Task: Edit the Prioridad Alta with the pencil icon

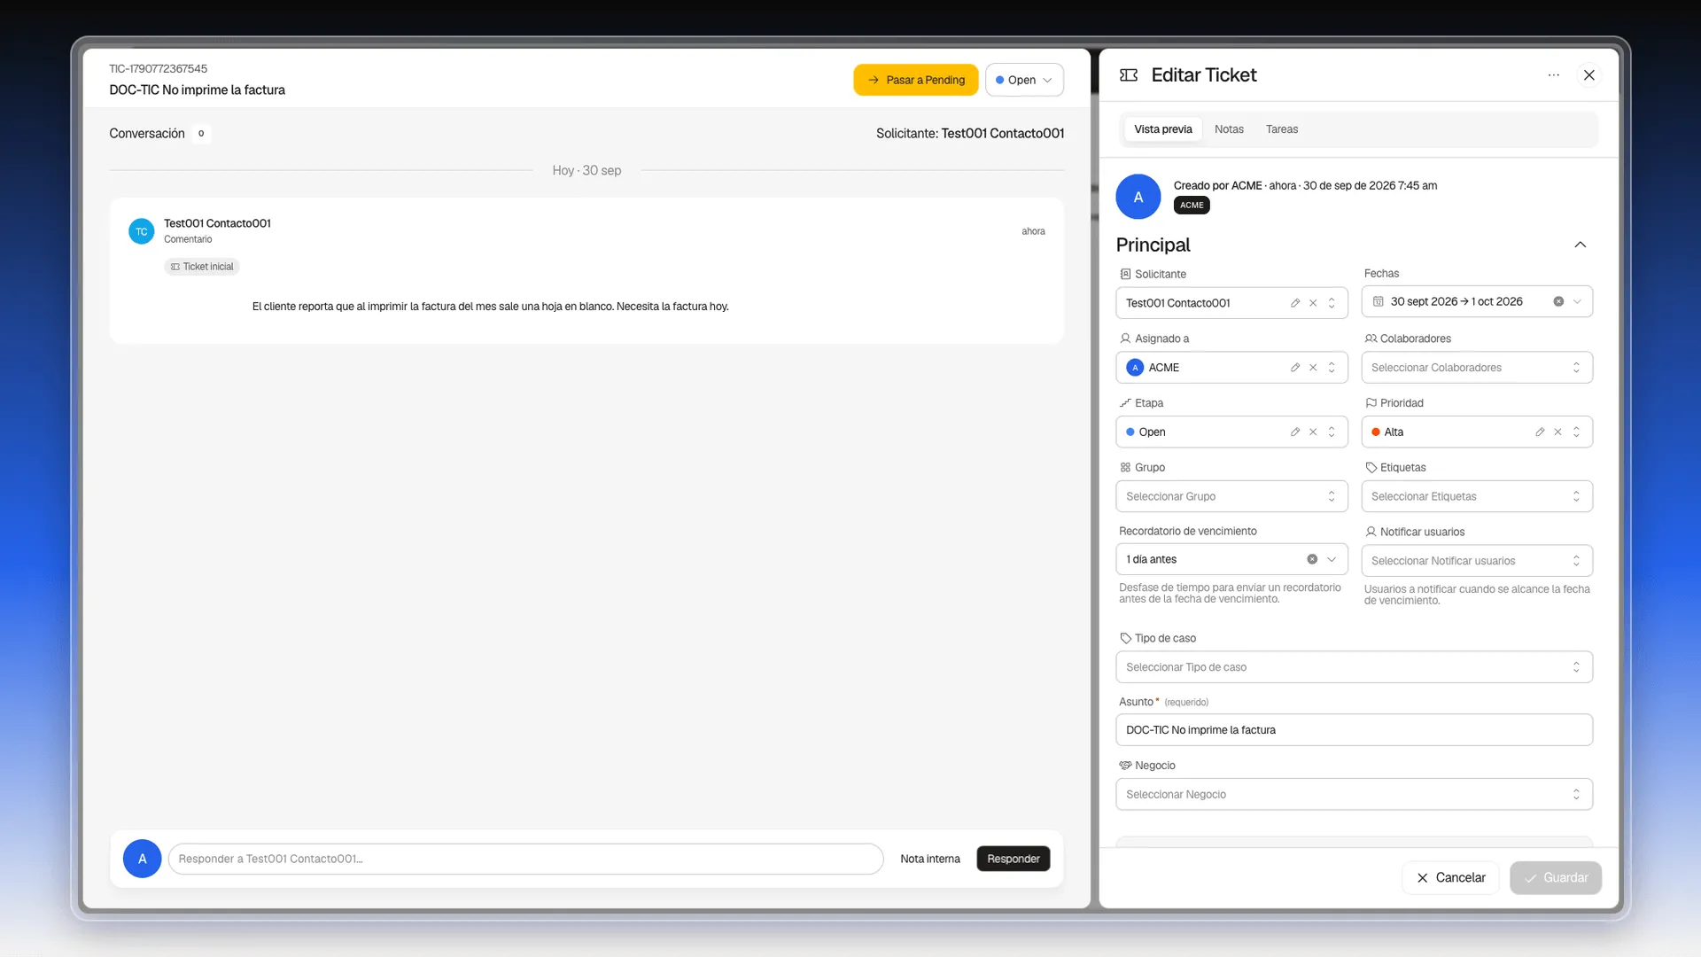Action: point(1540,432)
